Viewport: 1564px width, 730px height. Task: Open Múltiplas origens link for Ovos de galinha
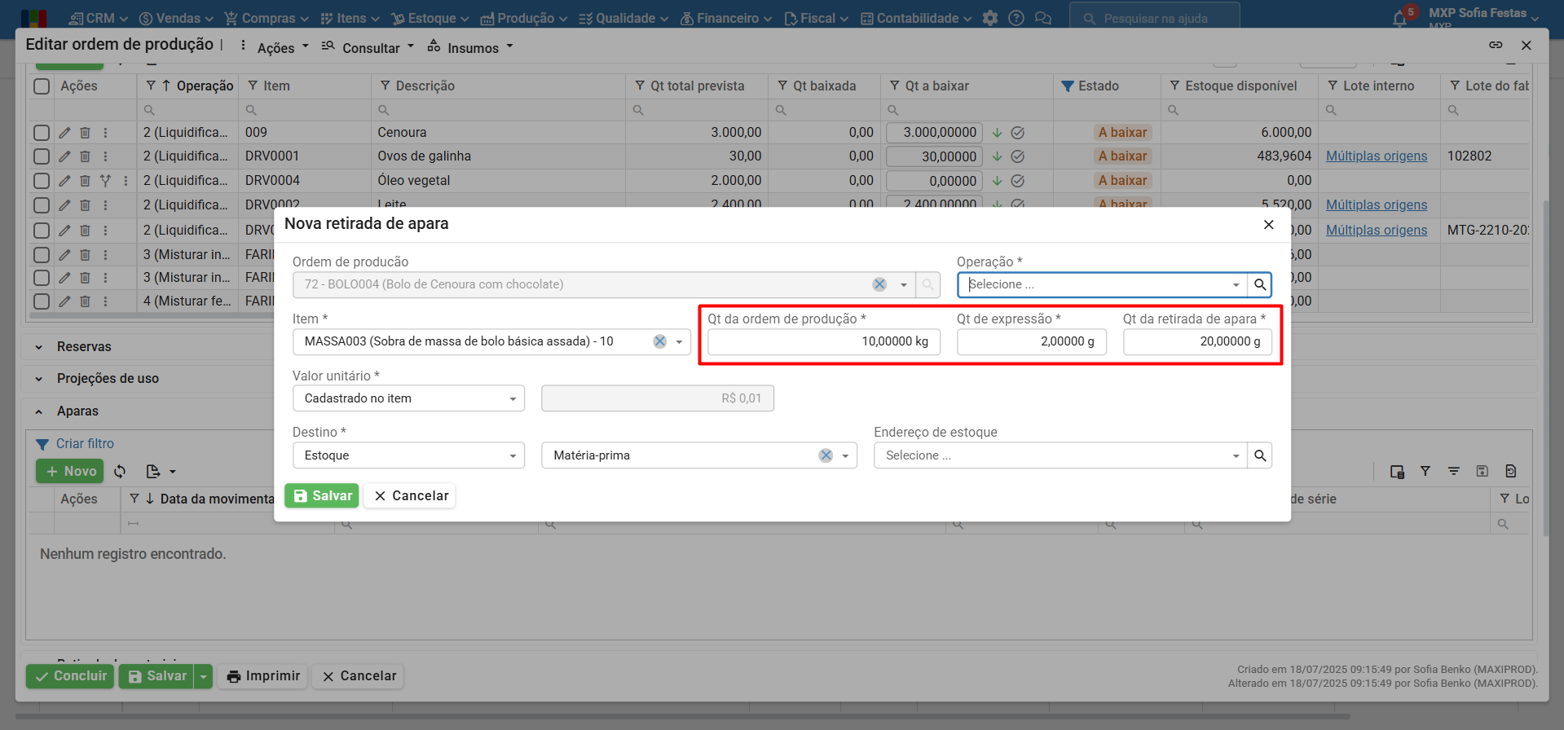click(x=1376, y=156)
